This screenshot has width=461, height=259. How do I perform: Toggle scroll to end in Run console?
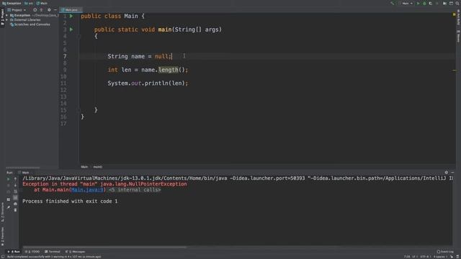15,198
